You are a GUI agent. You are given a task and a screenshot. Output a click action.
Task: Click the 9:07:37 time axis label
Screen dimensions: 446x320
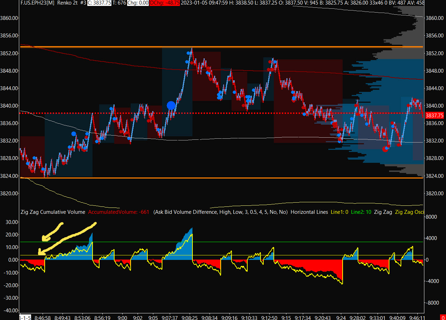[x=170, y=318]
